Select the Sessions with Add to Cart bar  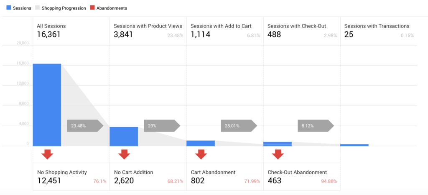click(x=201, y=143)
